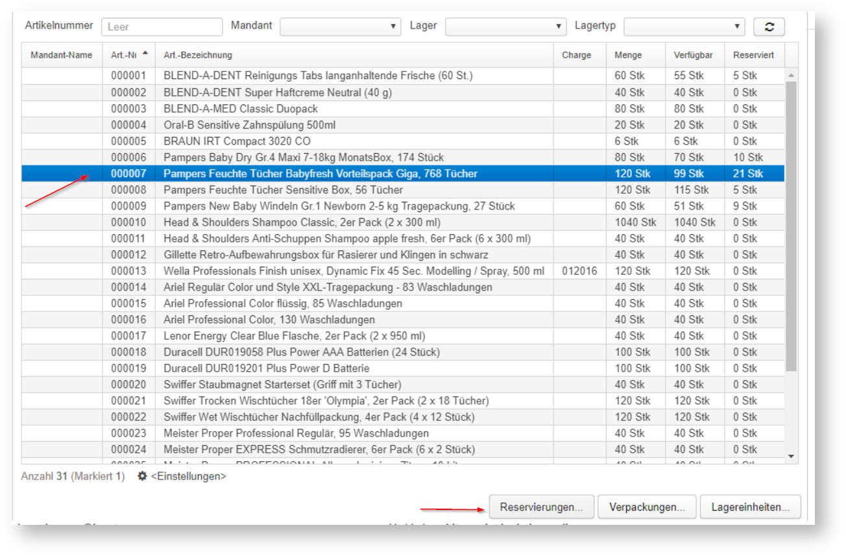The image size is (846, 556).
Task: Select Swiffer Trocken Wischtücher 18er row
Action: [403, 400]
